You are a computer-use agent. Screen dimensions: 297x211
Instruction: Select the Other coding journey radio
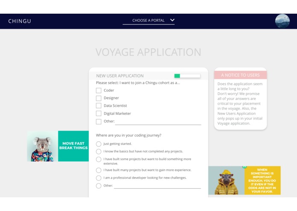[98, 186]
